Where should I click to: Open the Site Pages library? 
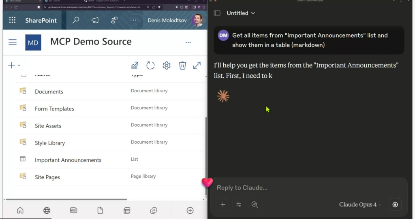click(47, 177)
